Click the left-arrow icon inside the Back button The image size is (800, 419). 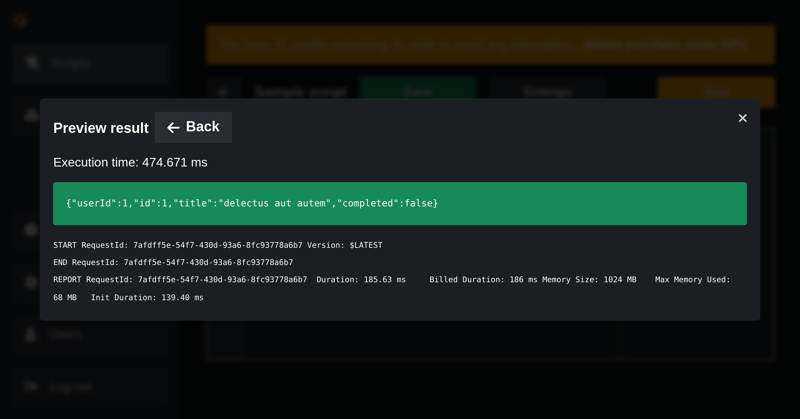(x=173, y=127)
